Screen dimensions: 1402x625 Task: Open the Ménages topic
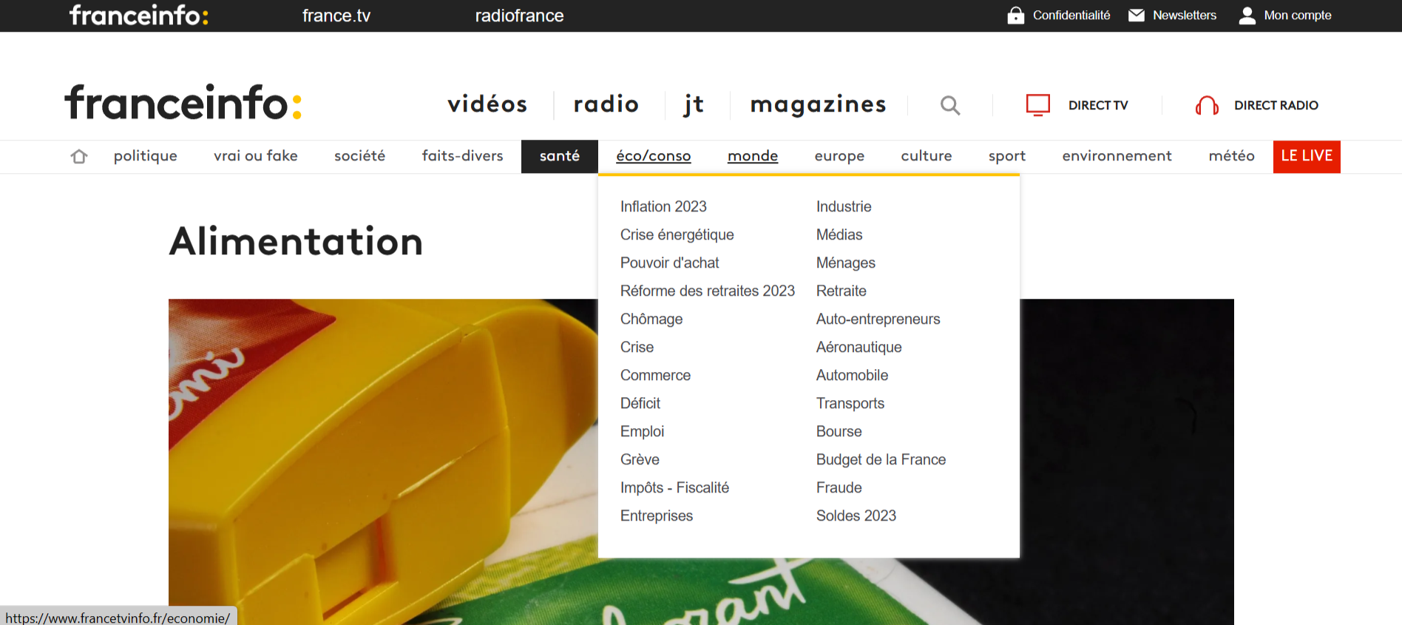(x=846, y=263)
